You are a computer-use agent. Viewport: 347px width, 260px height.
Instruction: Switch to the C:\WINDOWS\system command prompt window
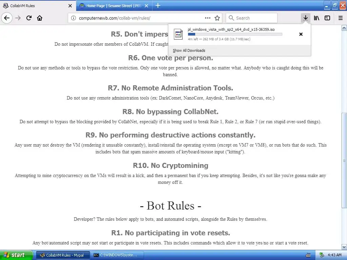pos(117,255)
